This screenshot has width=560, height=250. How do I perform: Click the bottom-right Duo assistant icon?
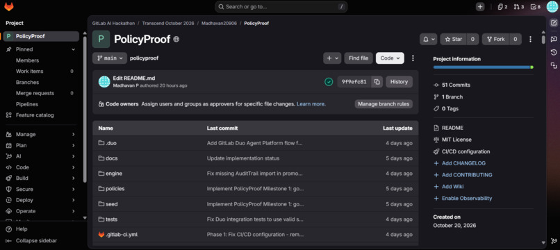tap(554, 241)
